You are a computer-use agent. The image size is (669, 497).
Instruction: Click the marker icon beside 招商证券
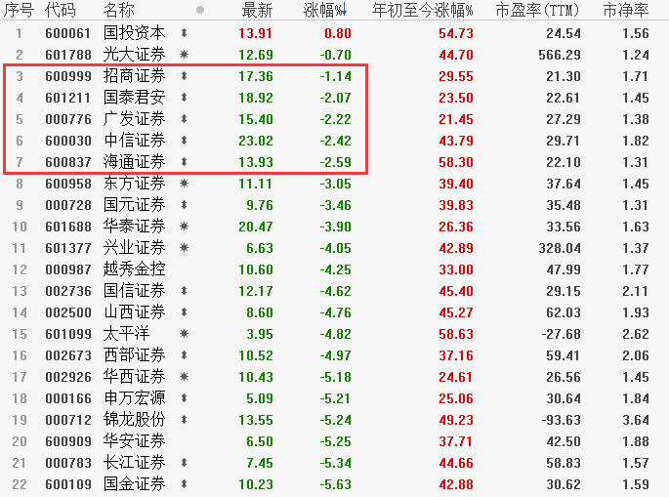click(184, 76)
